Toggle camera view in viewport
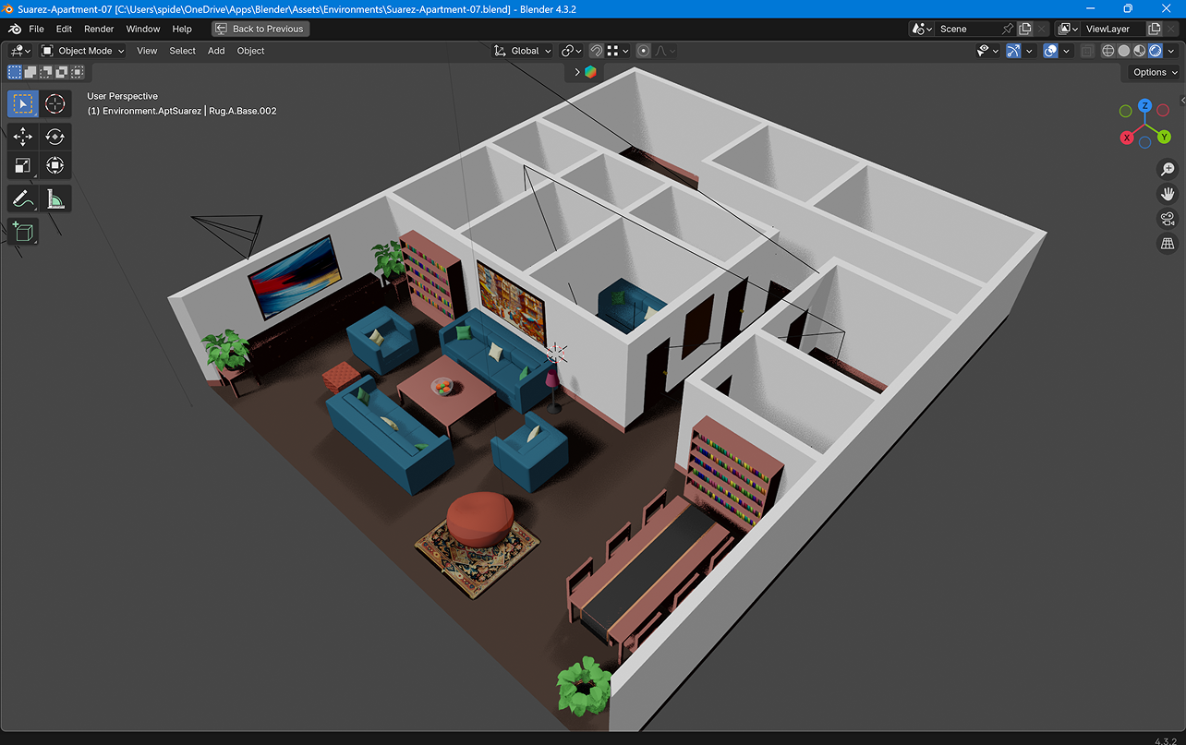The image size is (1186, 745). pos(1168,219)
